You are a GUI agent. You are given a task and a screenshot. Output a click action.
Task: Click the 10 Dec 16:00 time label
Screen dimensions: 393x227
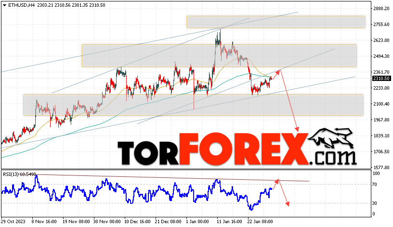pos(137,222)
